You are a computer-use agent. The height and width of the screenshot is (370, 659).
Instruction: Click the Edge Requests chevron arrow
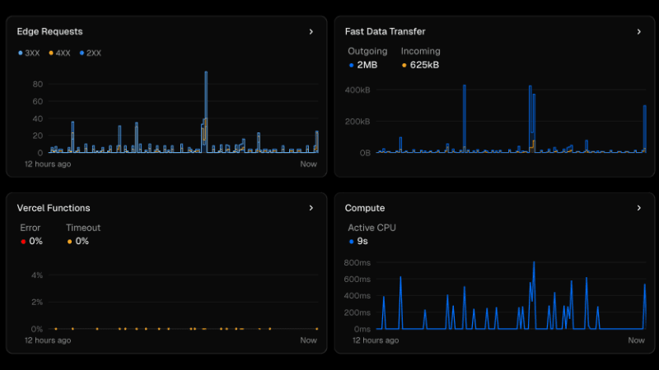(x=311, y=32)
